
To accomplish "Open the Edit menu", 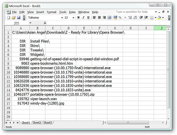I will click(x=22, y=12).
